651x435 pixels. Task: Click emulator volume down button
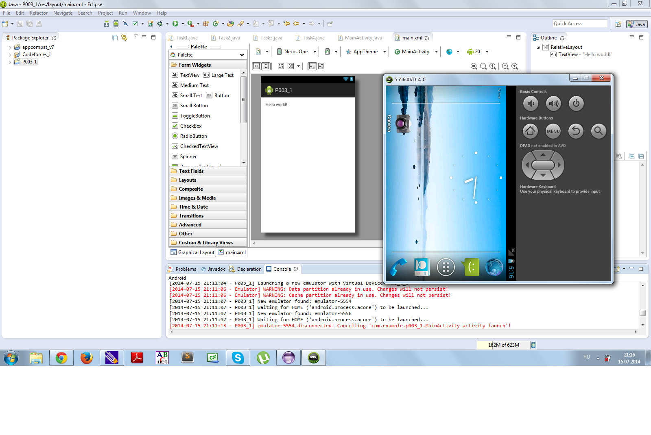(530, 104)
